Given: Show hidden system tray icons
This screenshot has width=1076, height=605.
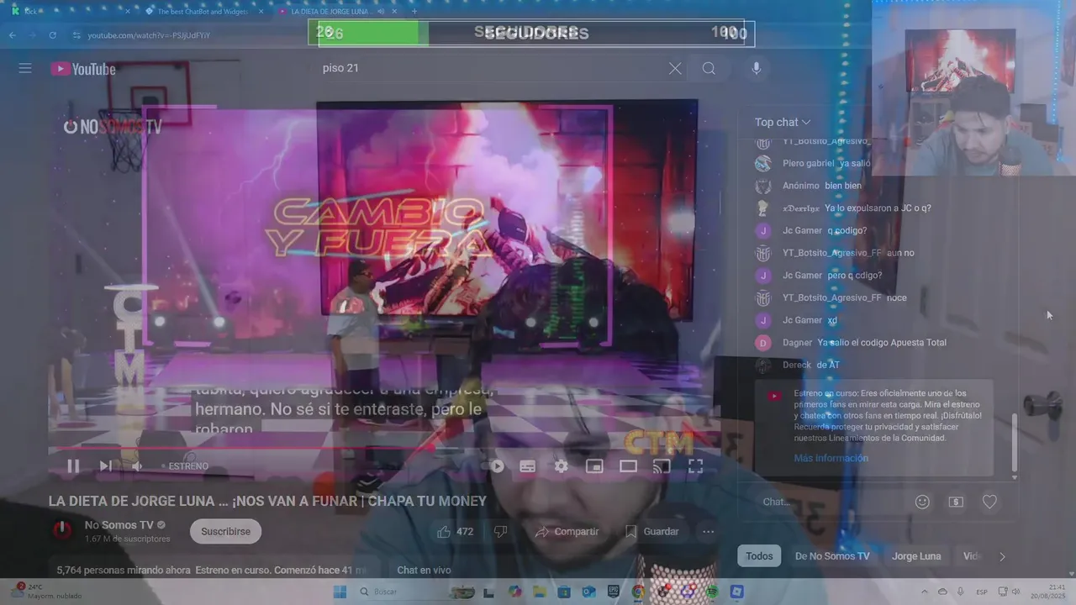Looking at the screenshot, I should tap(926, 592).
